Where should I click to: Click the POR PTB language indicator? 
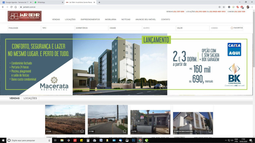[x=236, y=140]
